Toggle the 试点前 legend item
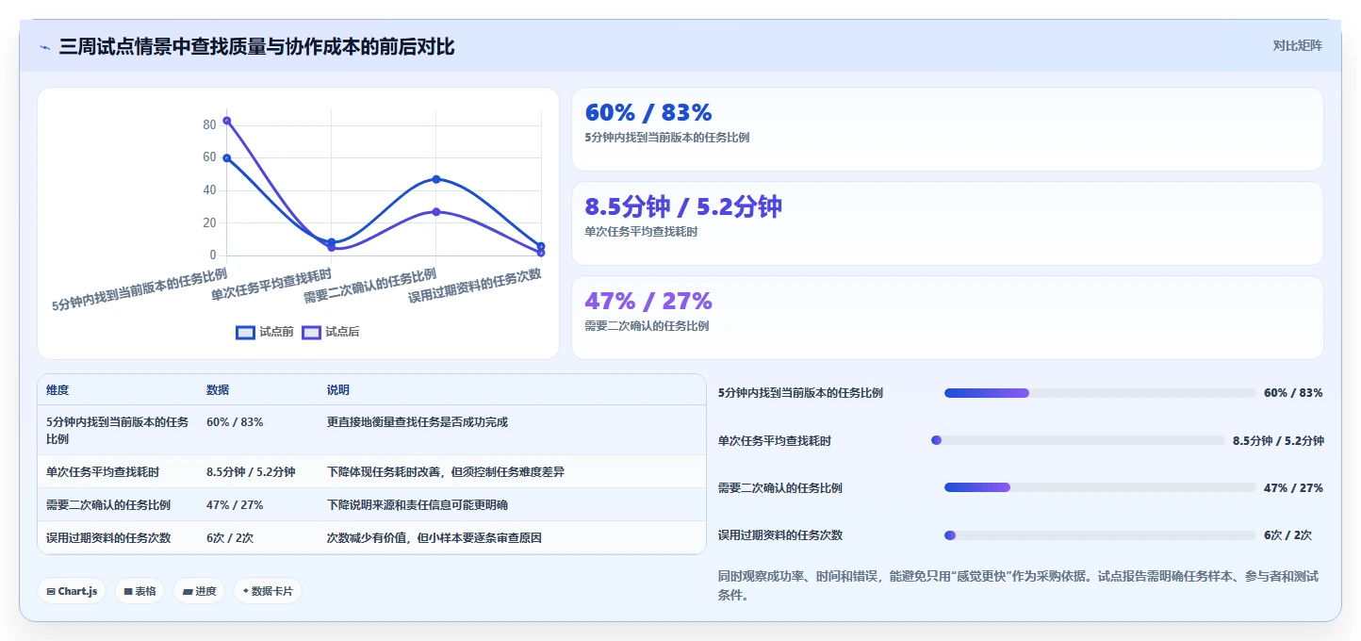The height and width of the screenshot is (641, 1361). [x=265, y=332]
